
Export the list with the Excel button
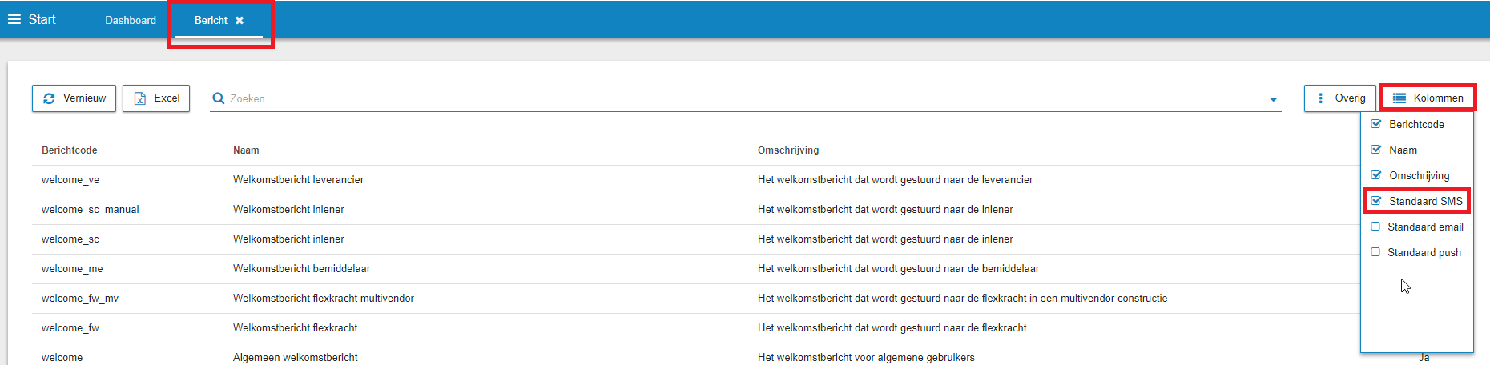point(156,98)
